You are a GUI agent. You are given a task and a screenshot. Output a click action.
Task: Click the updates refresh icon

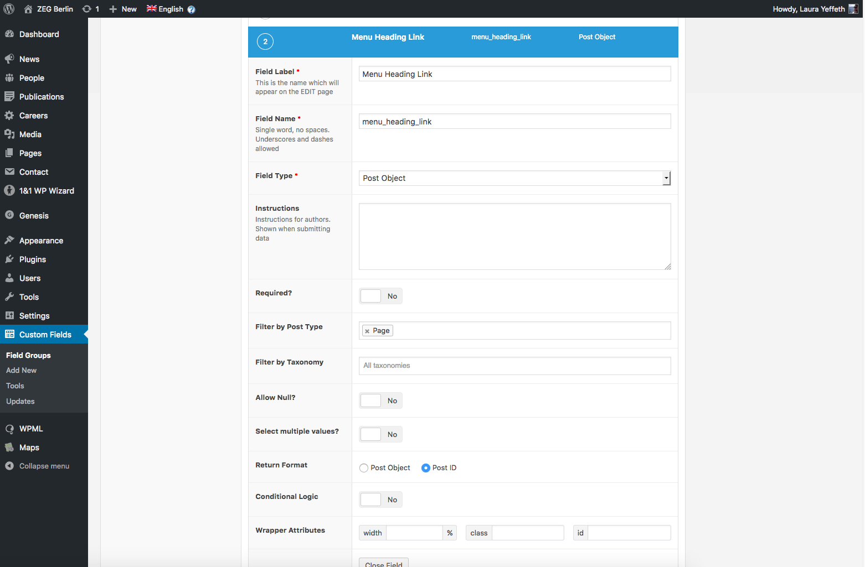[87, 9]
